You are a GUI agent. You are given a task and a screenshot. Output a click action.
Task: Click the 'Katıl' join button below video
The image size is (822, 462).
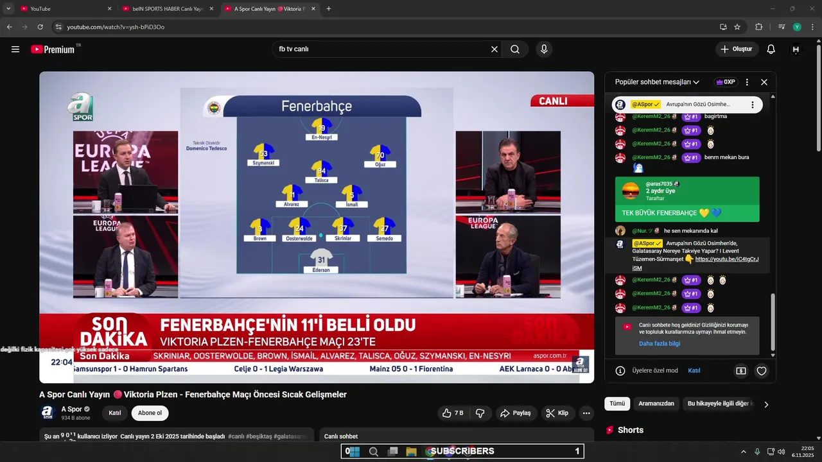(114, 413)
